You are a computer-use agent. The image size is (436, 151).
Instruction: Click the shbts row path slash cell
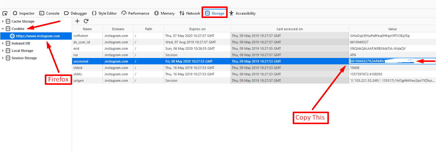point(135,74)
